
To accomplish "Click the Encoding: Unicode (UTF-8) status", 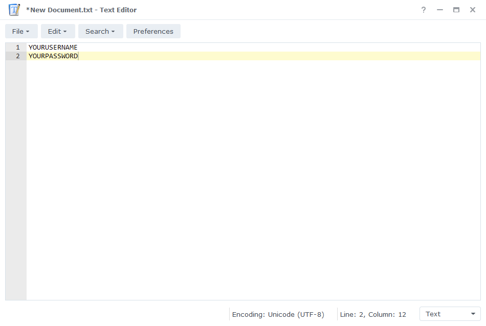I will pos(278,315).
